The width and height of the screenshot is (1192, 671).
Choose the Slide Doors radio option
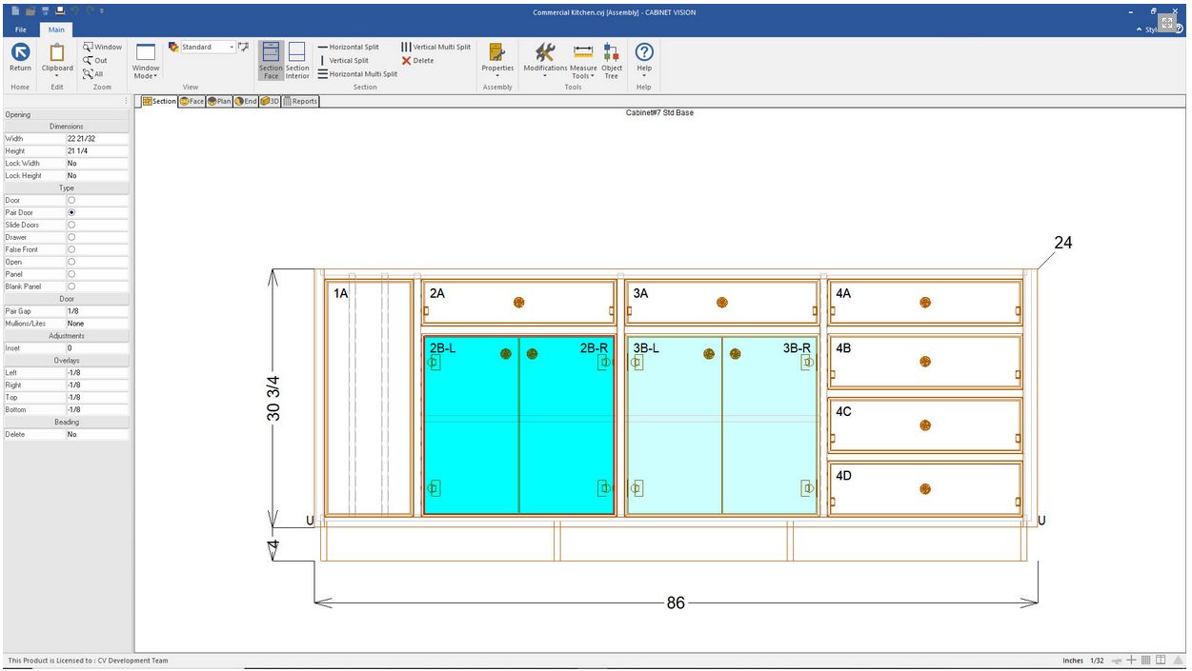[71, 225]
